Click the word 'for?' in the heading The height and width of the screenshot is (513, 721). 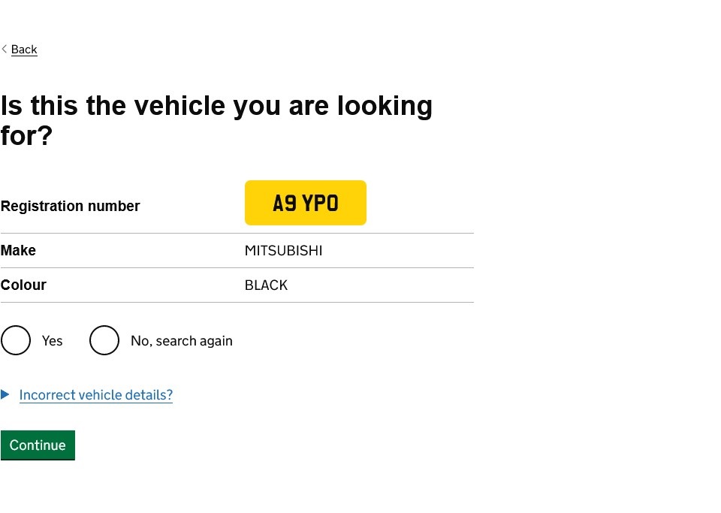[x=26, y=136]
